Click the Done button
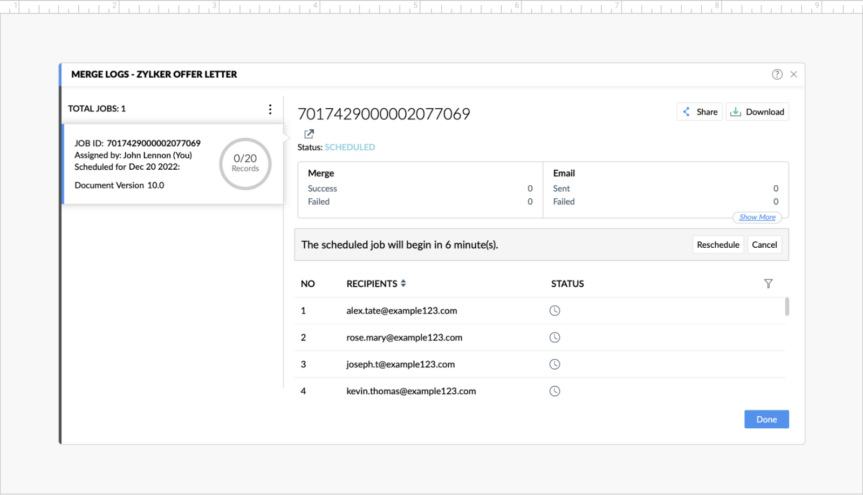This screenshot has height=495, width=863. click(x=766, y=420)
